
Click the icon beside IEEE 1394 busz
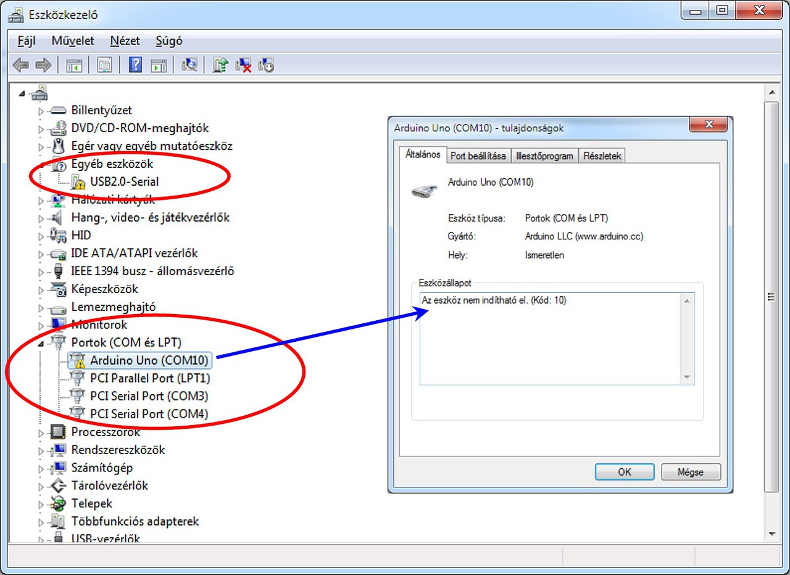(x=58, y=271)
